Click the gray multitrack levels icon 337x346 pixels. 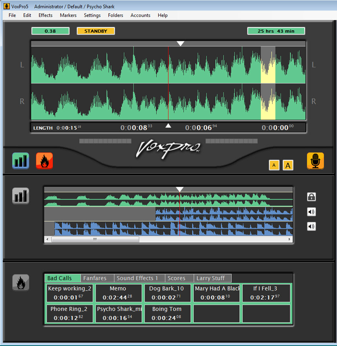click(20, 196)
